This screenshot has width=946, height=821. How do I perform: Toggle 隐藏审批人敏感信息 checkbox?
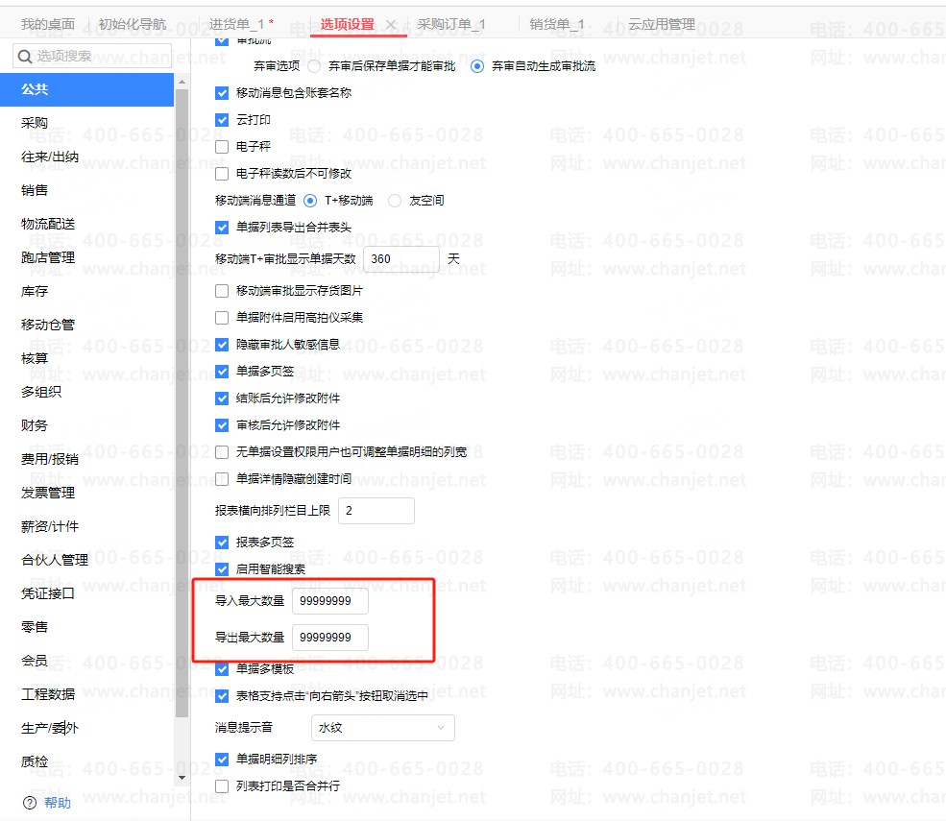click(222, 345)
